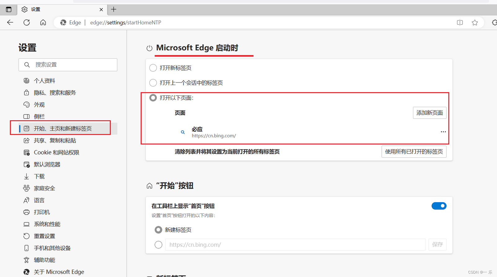Select 打开新标签页 radio option
The width and height of the screenshot is (497, 277).
pos(153,68)
